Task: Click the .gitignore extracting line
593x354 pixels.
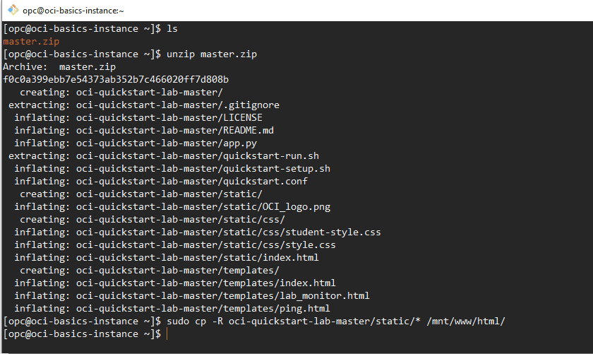Action: (144, 105)
